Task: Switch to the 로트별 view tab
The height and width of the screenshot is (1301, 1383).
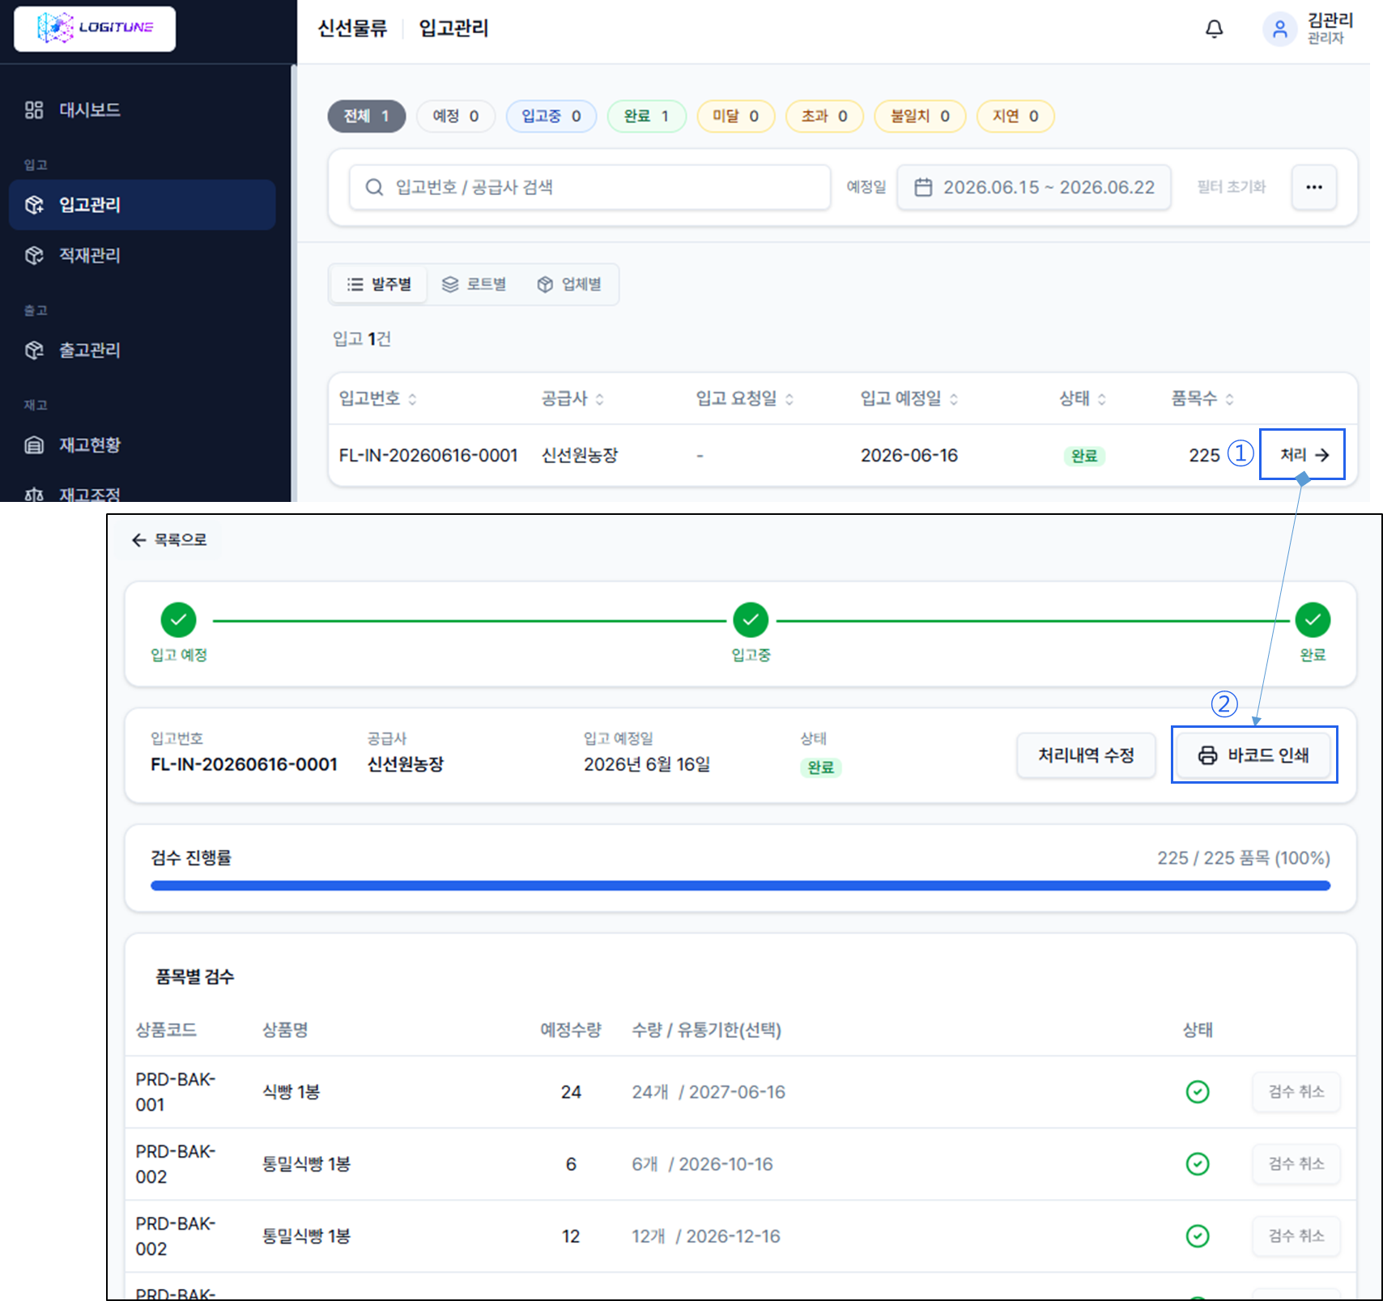Action: coord(474,284)
